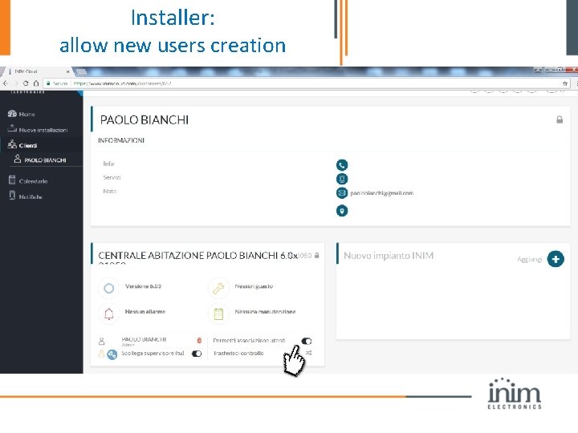Click the Nessun allarme bell icon
Viewport: 578px width, 433px height.
[x=108, y=314]
